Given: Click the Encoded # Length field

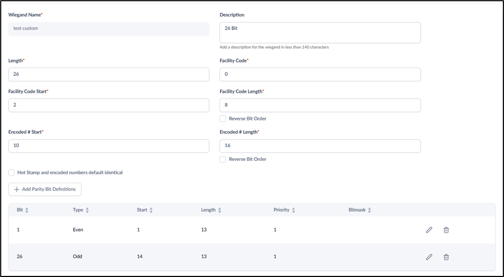Looking at the screenshot, I should 320,146.
